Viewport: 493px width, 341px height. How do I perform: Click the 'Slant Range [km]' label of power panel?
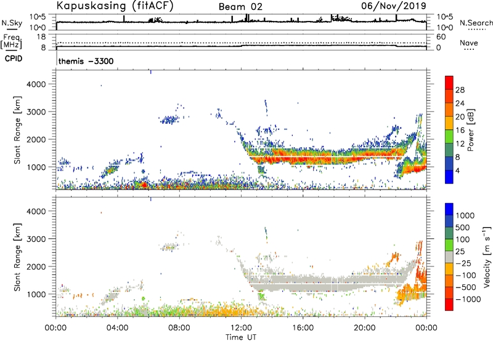[17, 130]
